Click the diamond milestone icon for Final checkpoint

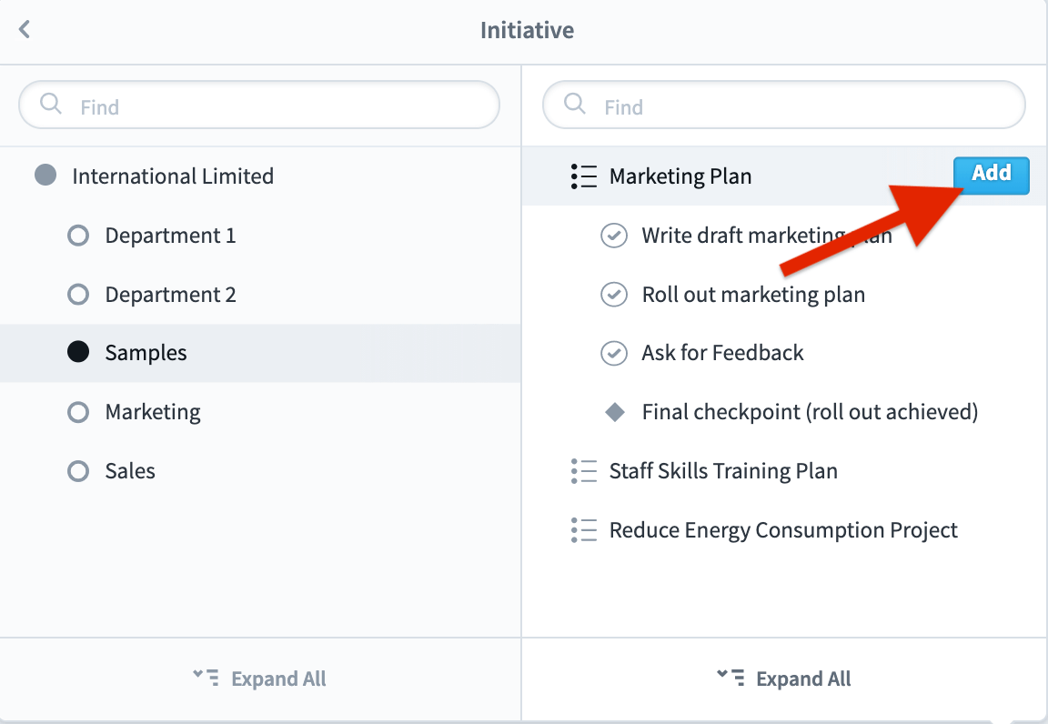click(x=614, y=412)
